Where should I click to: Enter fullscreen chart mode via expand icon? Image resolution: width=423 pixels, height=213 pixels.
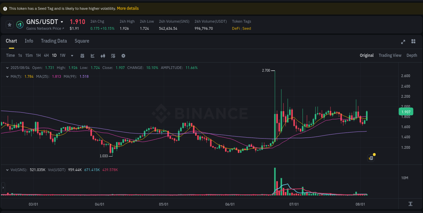click(403, 42)
